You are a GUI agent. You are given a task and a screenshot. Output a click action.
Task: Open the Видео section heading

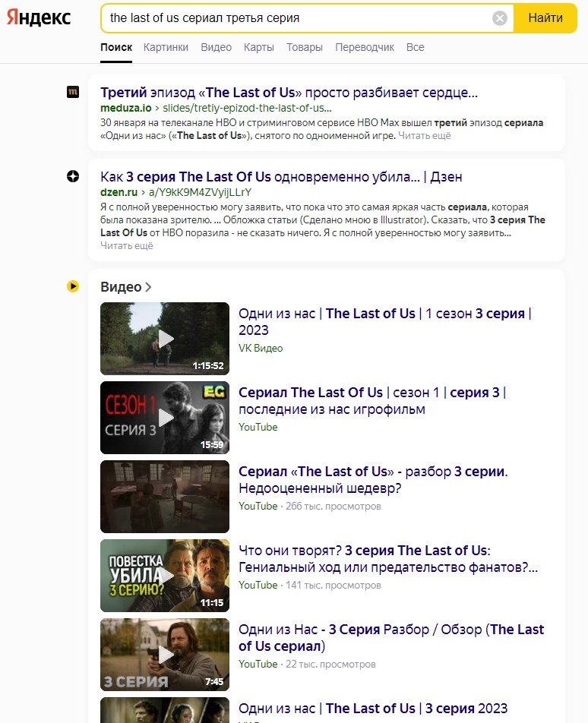pos(121,287)
